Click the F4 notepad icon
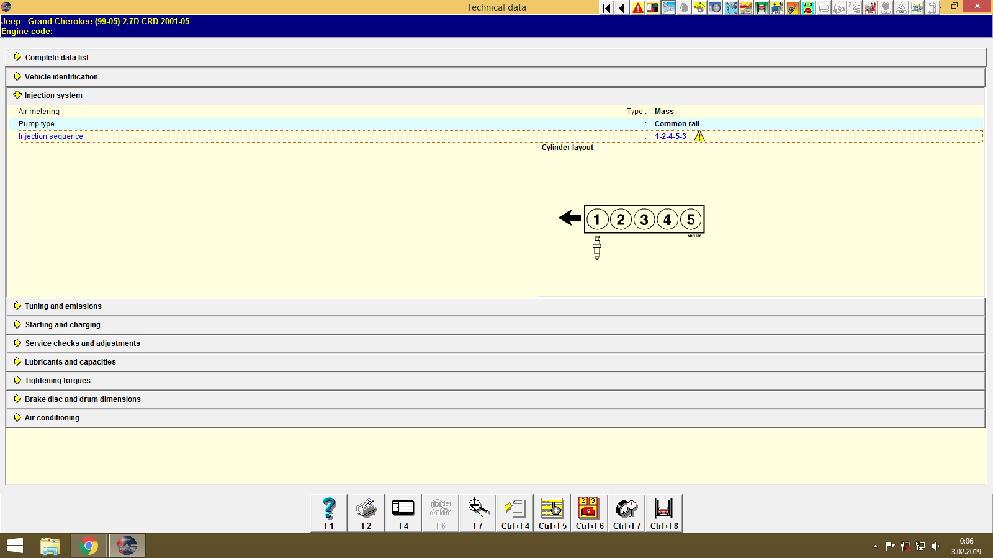 (403, 513)
